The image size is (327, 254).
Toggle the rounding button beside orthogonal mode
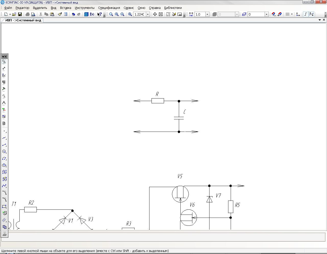pos(311,14)
